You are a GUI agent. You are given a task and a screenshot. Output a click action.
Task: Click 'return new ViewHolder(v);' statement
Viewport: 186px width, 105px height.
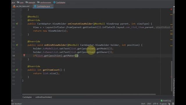(x=50, y=31)
